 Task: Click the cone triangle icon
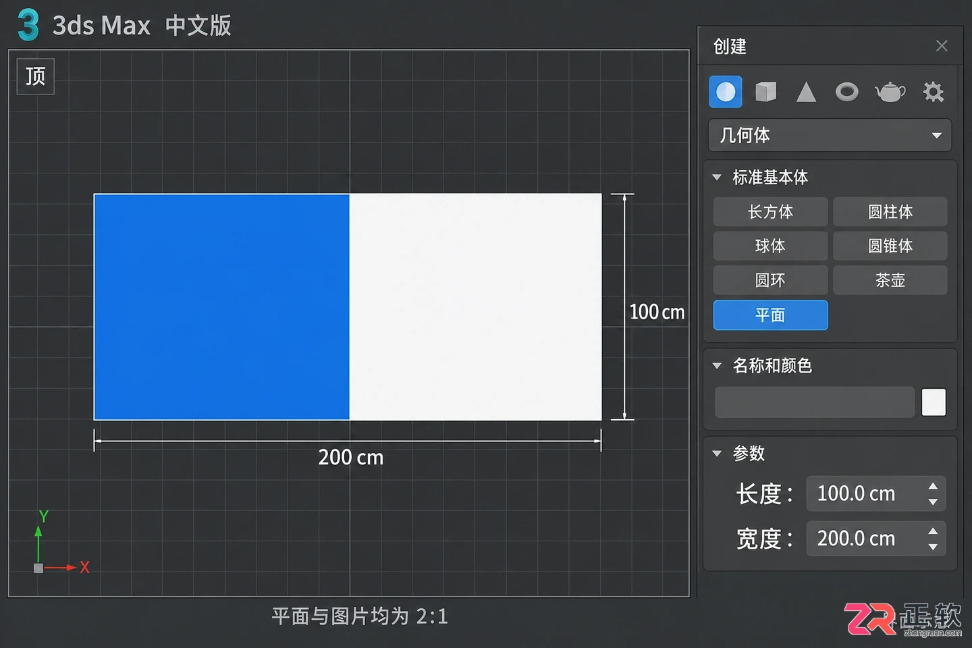806,92
